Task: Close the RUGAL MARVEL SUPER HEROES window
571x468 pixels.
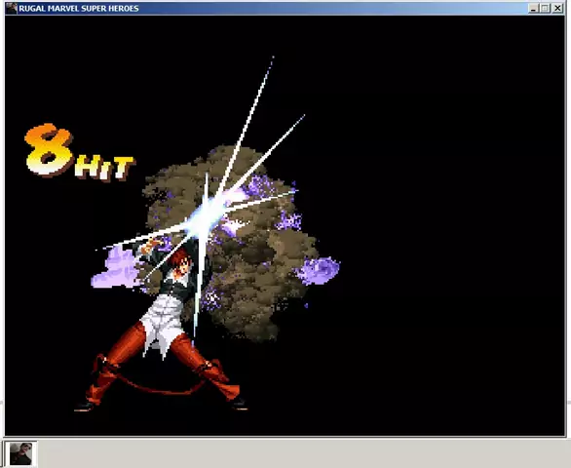Action: point(557,8)
